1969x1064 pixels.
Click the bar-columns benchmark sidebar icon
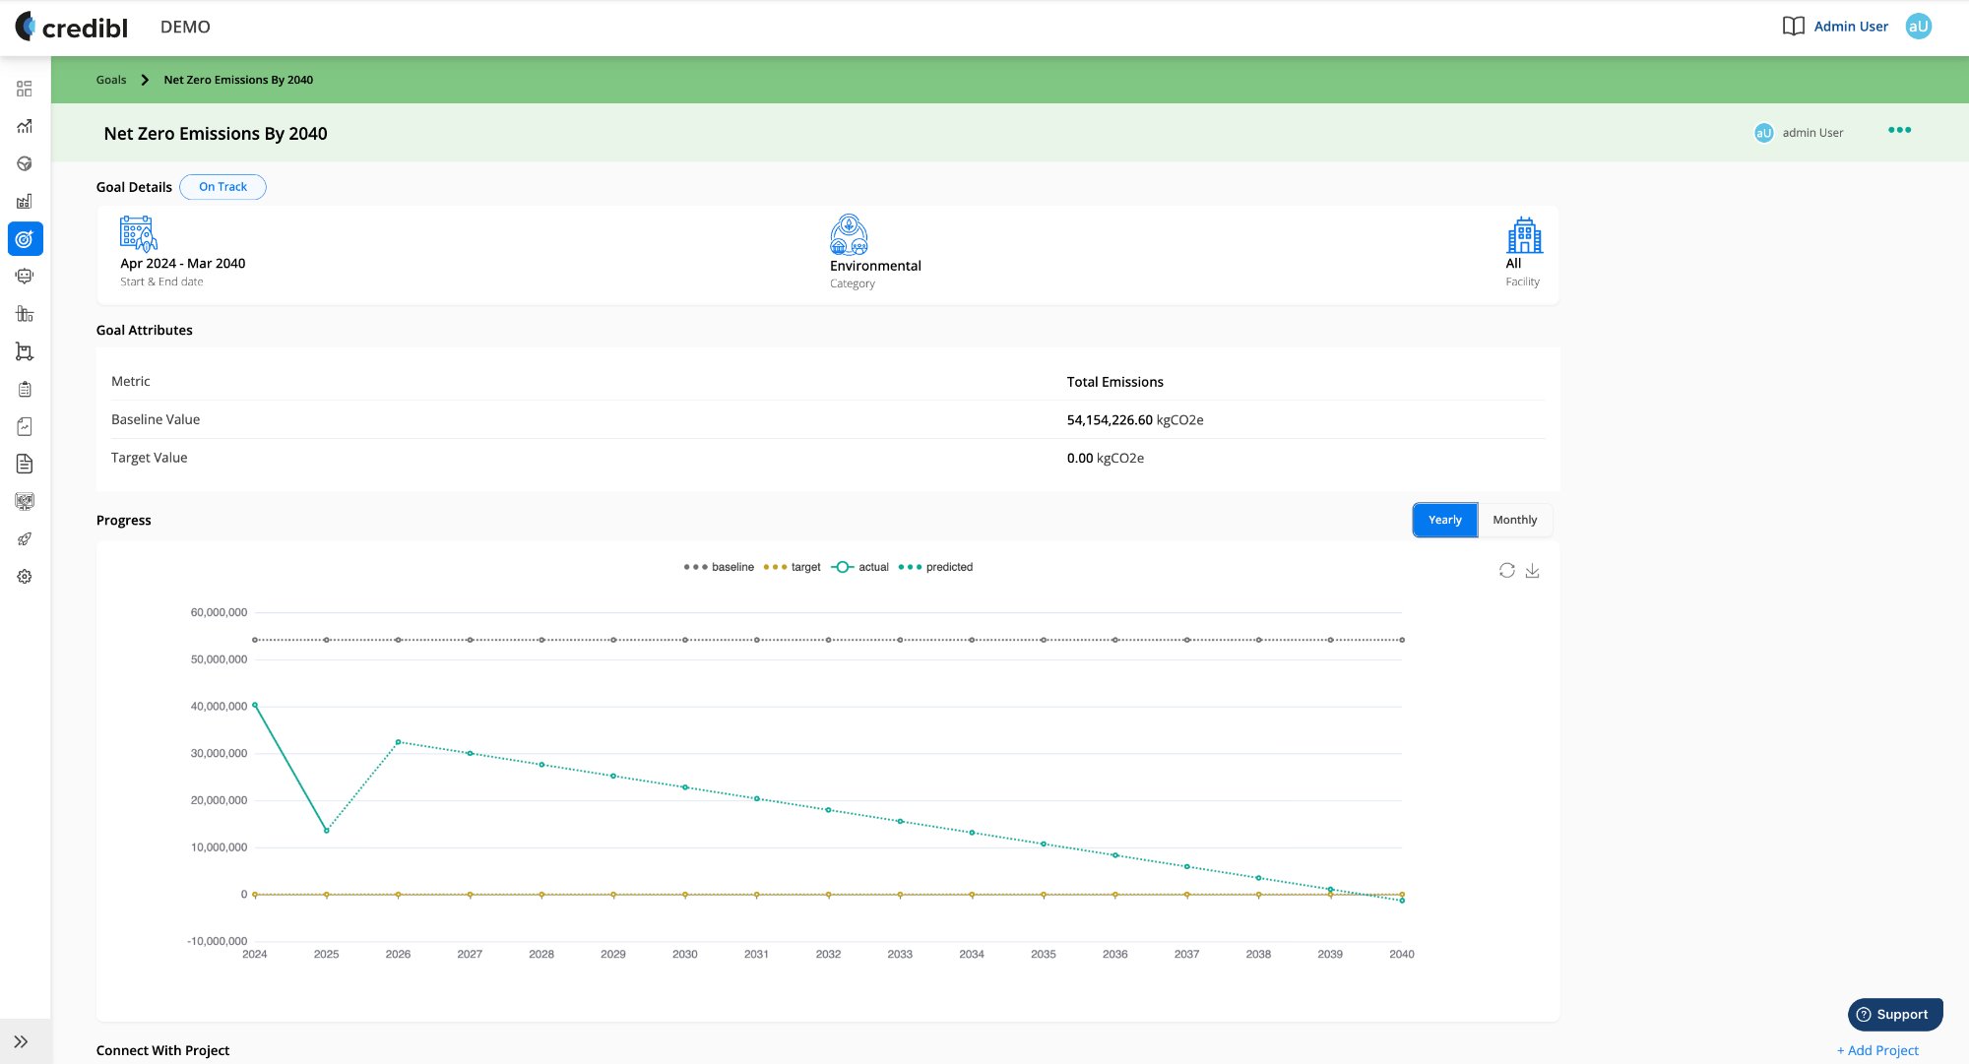click(x=25, y=314)
